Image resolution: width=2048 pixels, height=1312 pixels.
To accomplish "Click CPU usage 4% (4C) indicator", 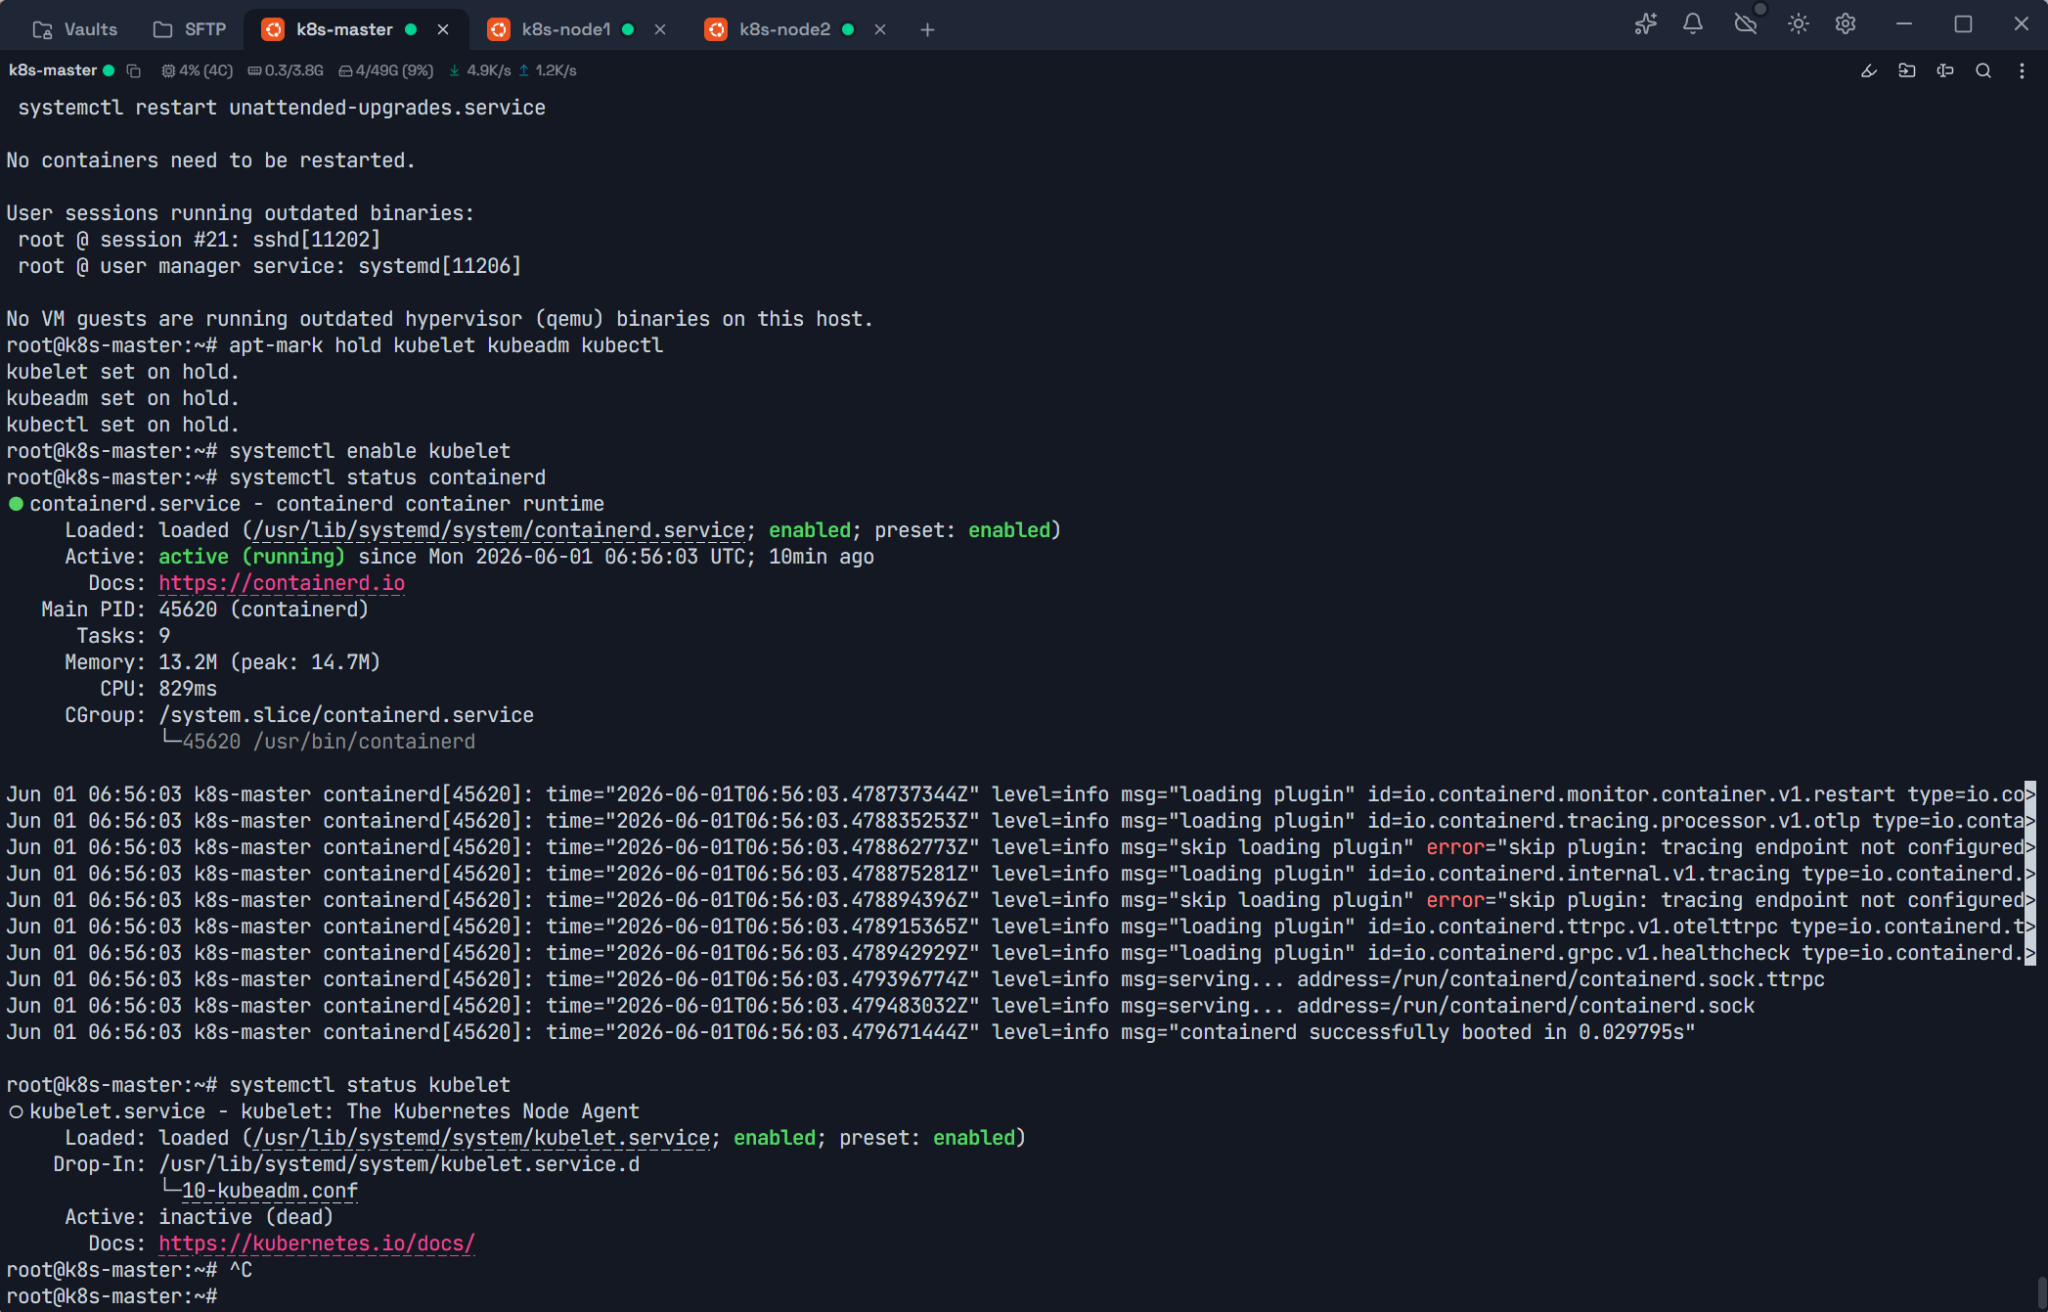I will (x=197, y=70).
